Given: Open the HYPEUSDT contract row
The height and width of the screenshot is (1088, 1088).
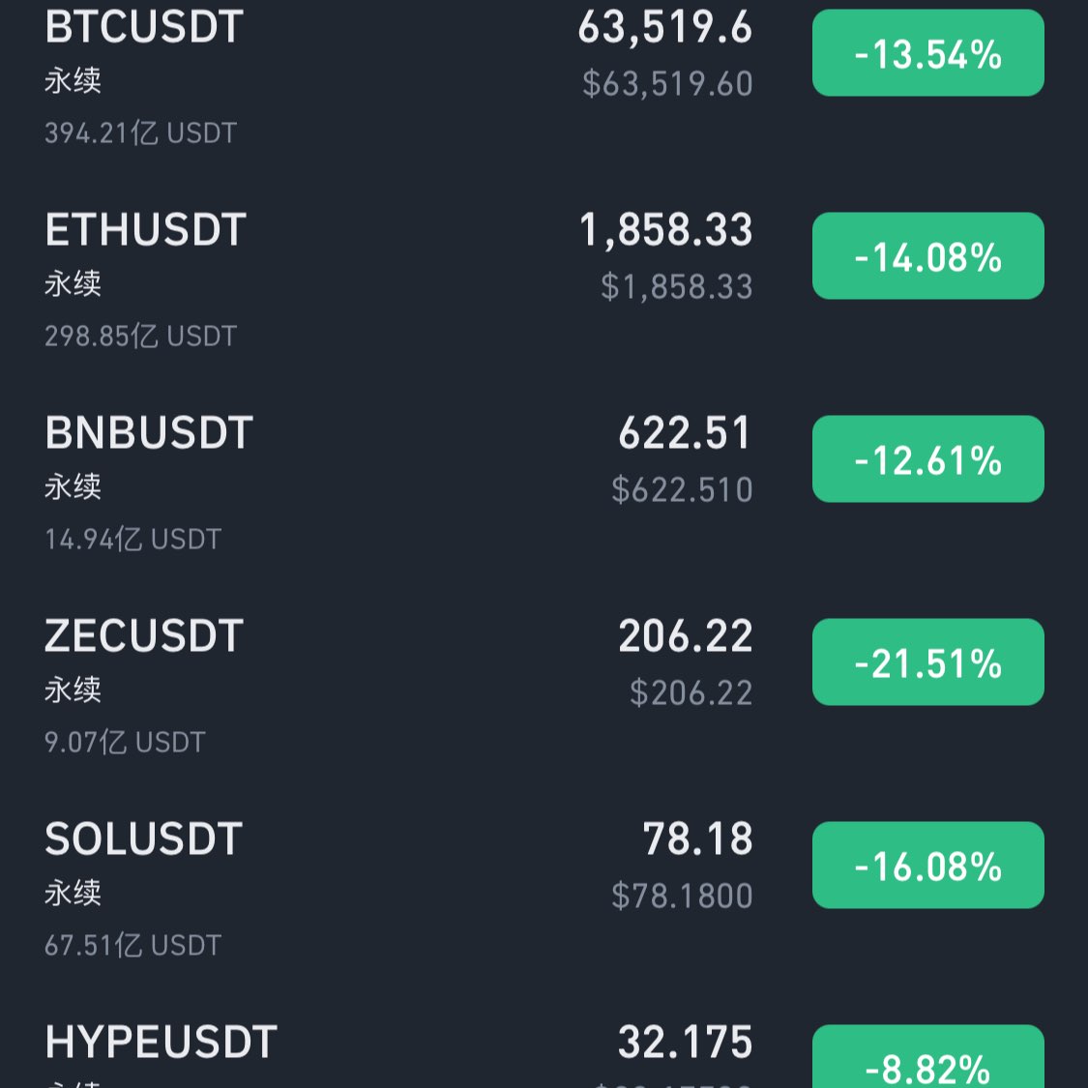Looking at the screenshot, I should pyautogui.click(x=160, y=1042).
